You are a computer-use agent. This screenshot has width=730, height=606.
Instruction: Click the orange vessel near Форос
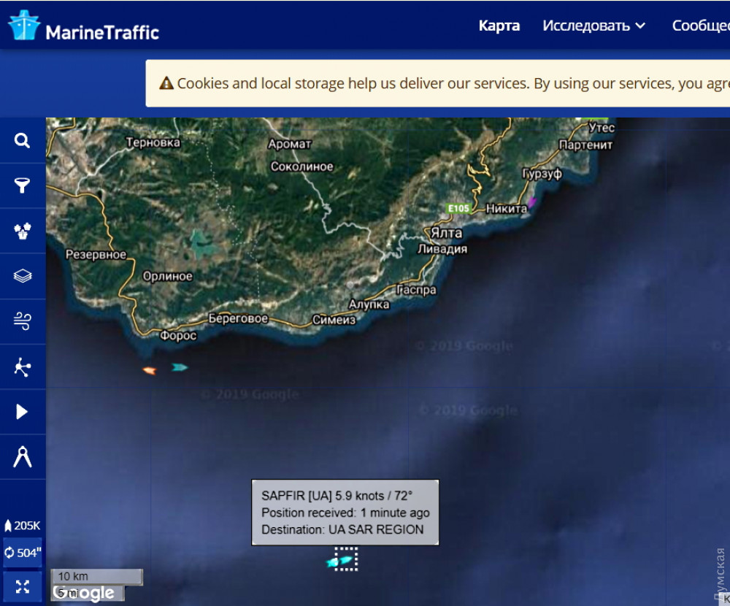149,371
